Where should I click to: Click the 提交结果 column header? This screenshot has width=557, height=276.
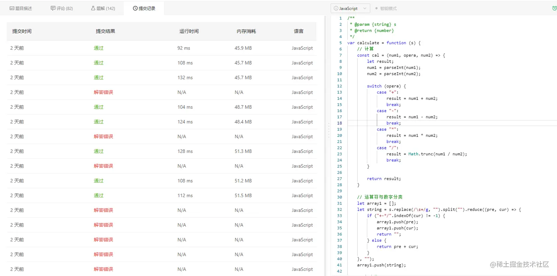tap(105, 31)
